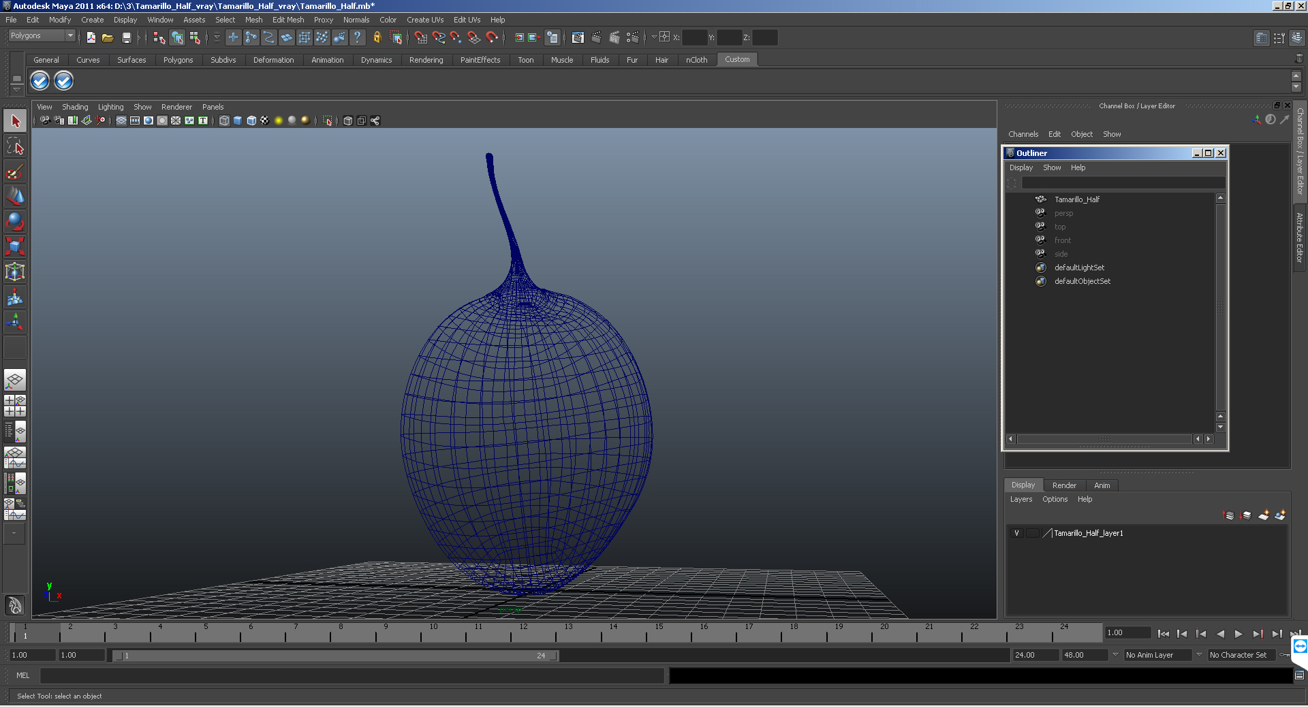Viewport: 1308px width, 708px height.
Task: Click second checkmark shelf button
Action: (63, 81)
